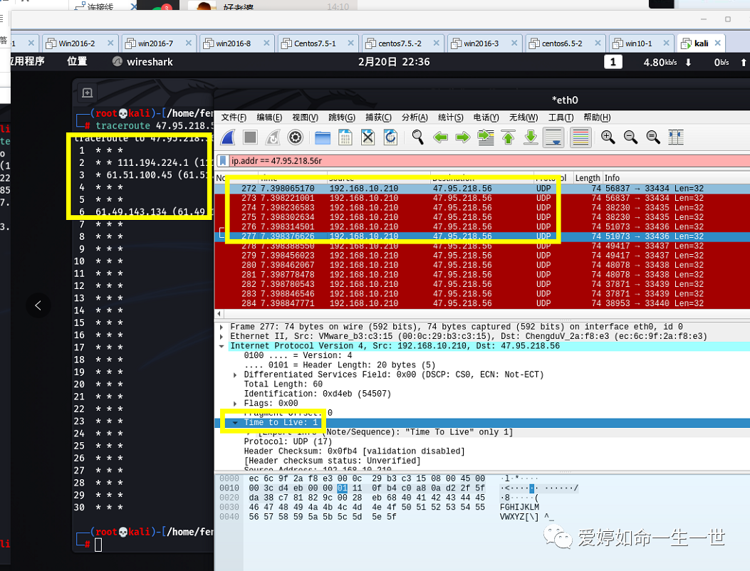The image size is (750, 571).
Task: Sort packets by Info column header
Action: click(x=612, y=178)
